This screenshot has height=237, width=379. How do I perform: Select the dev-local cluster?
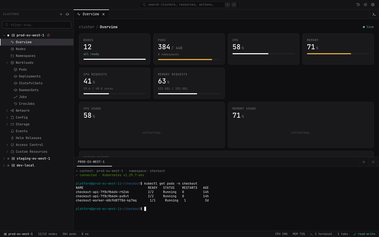pyautogui.click(x=37, y=165)
